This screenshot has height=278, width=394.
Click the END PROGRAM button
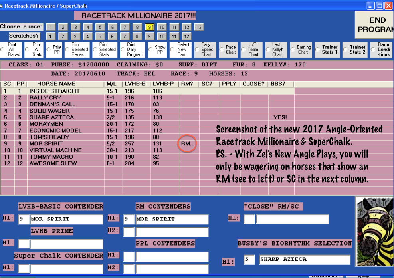(374, 25)
